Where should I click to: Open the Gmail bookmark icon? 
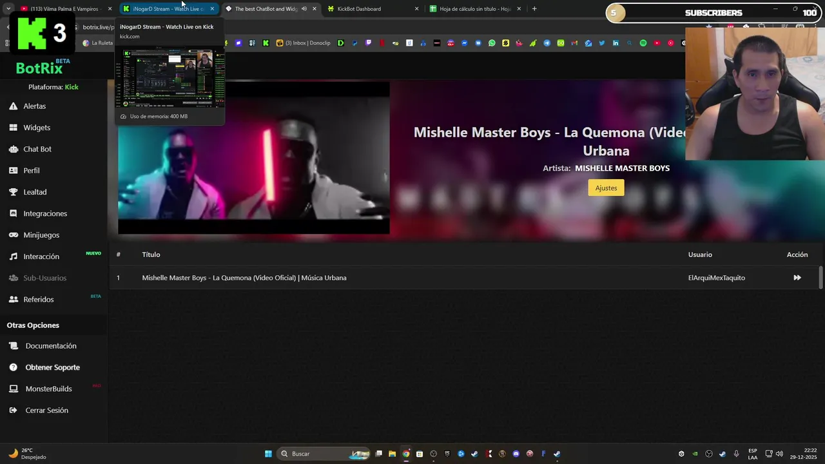point(574,43)
